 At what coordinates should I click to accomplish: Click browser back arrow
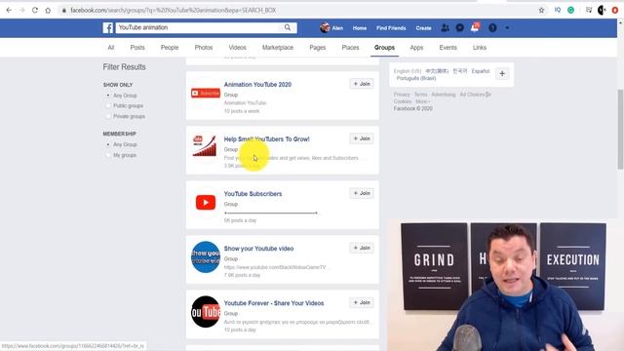9,11
